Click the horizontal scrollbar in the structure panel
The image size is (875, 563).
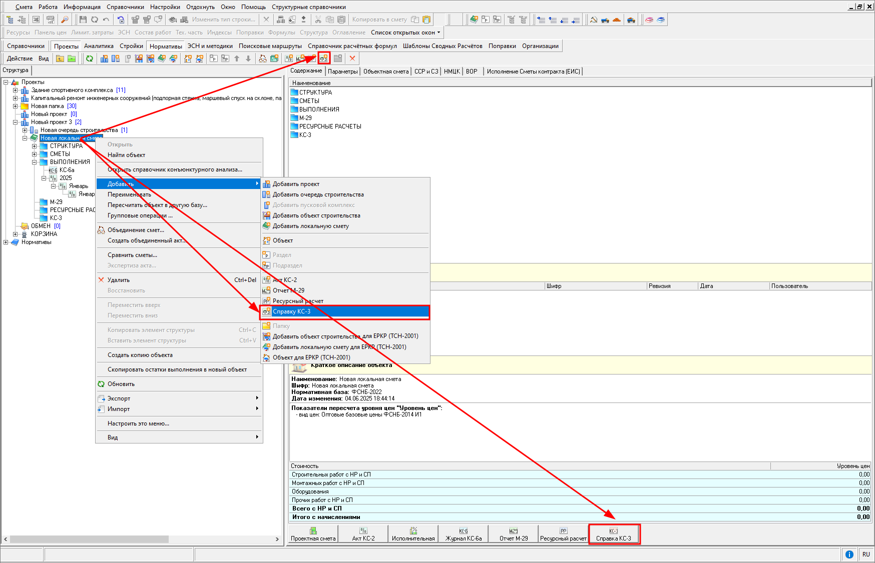coord(89,539)
